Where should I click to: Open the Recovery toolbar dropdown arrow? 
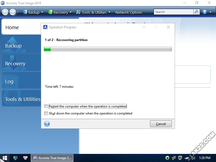click(71, 12)
